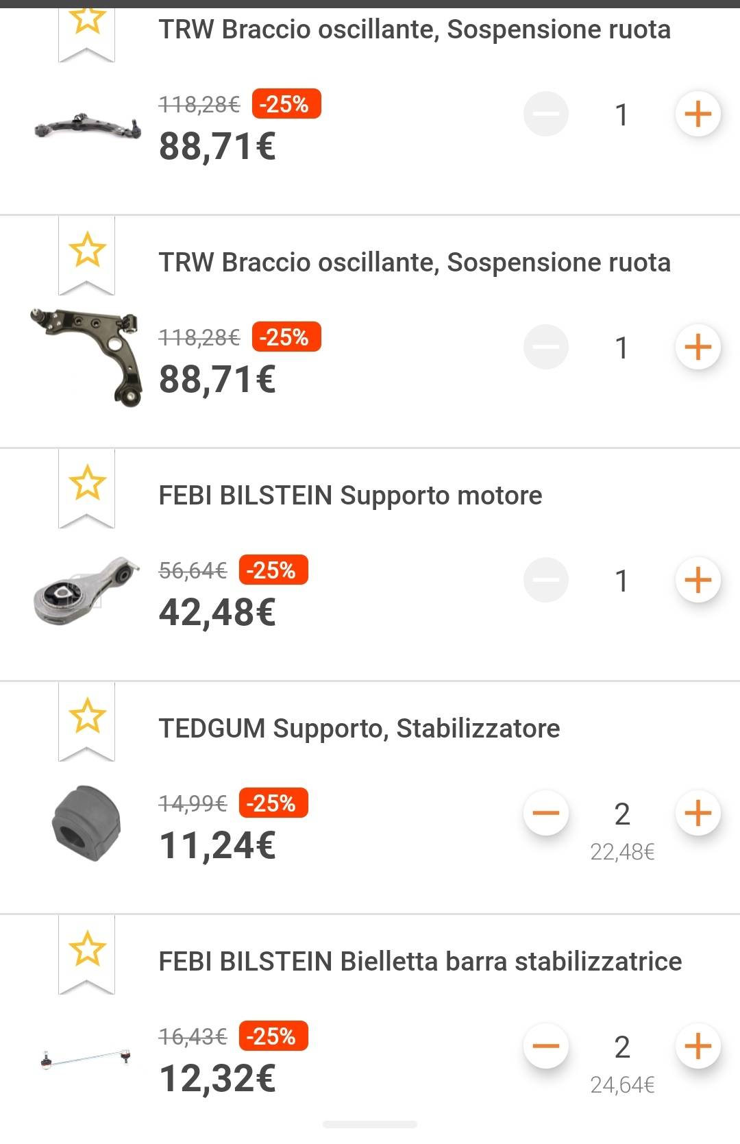Open the FEBI BILSTEIN Supporto motore title
Screen dimensions: 740x1144
[350, 495]
